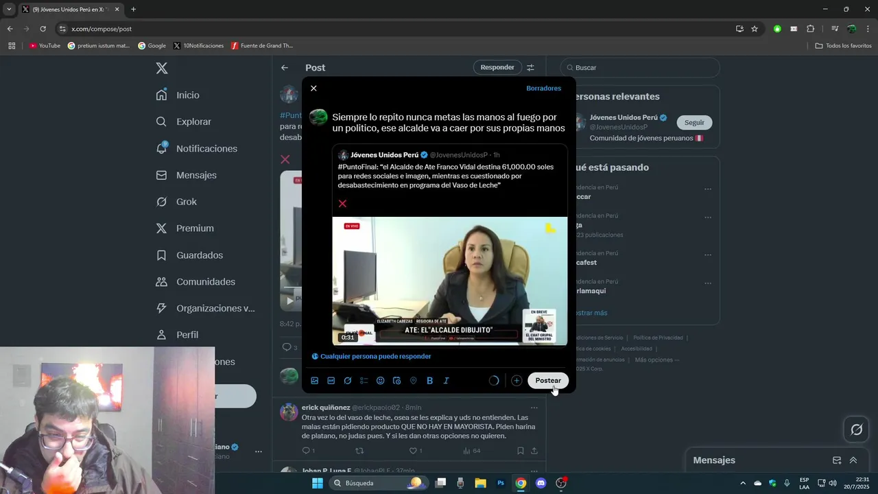Open Más opciones footer menu
The width and height of the screenshot is (878, 494).
[x=657, y=360]
